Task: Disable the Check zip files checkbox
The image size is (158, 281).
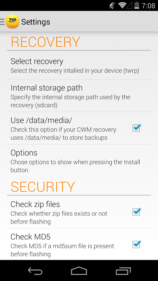Action: coord(136,212)
